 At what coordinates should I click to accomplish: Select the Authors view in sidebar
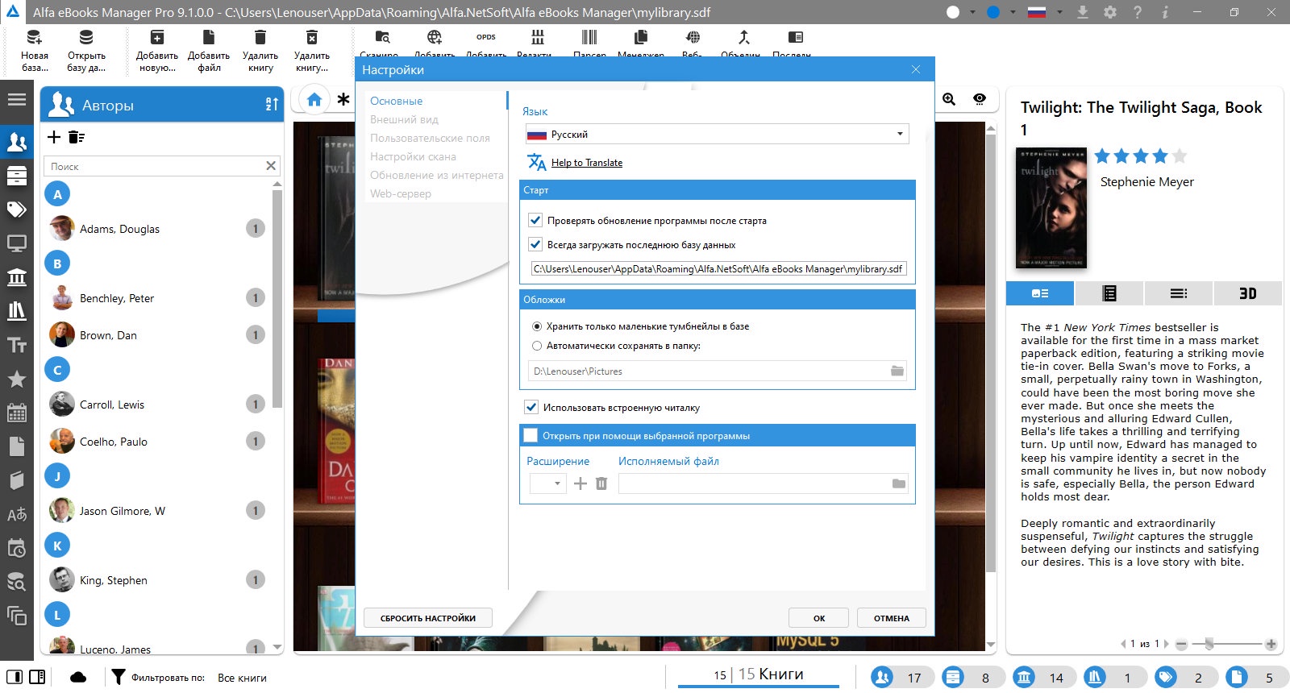(x=17, y=143)
